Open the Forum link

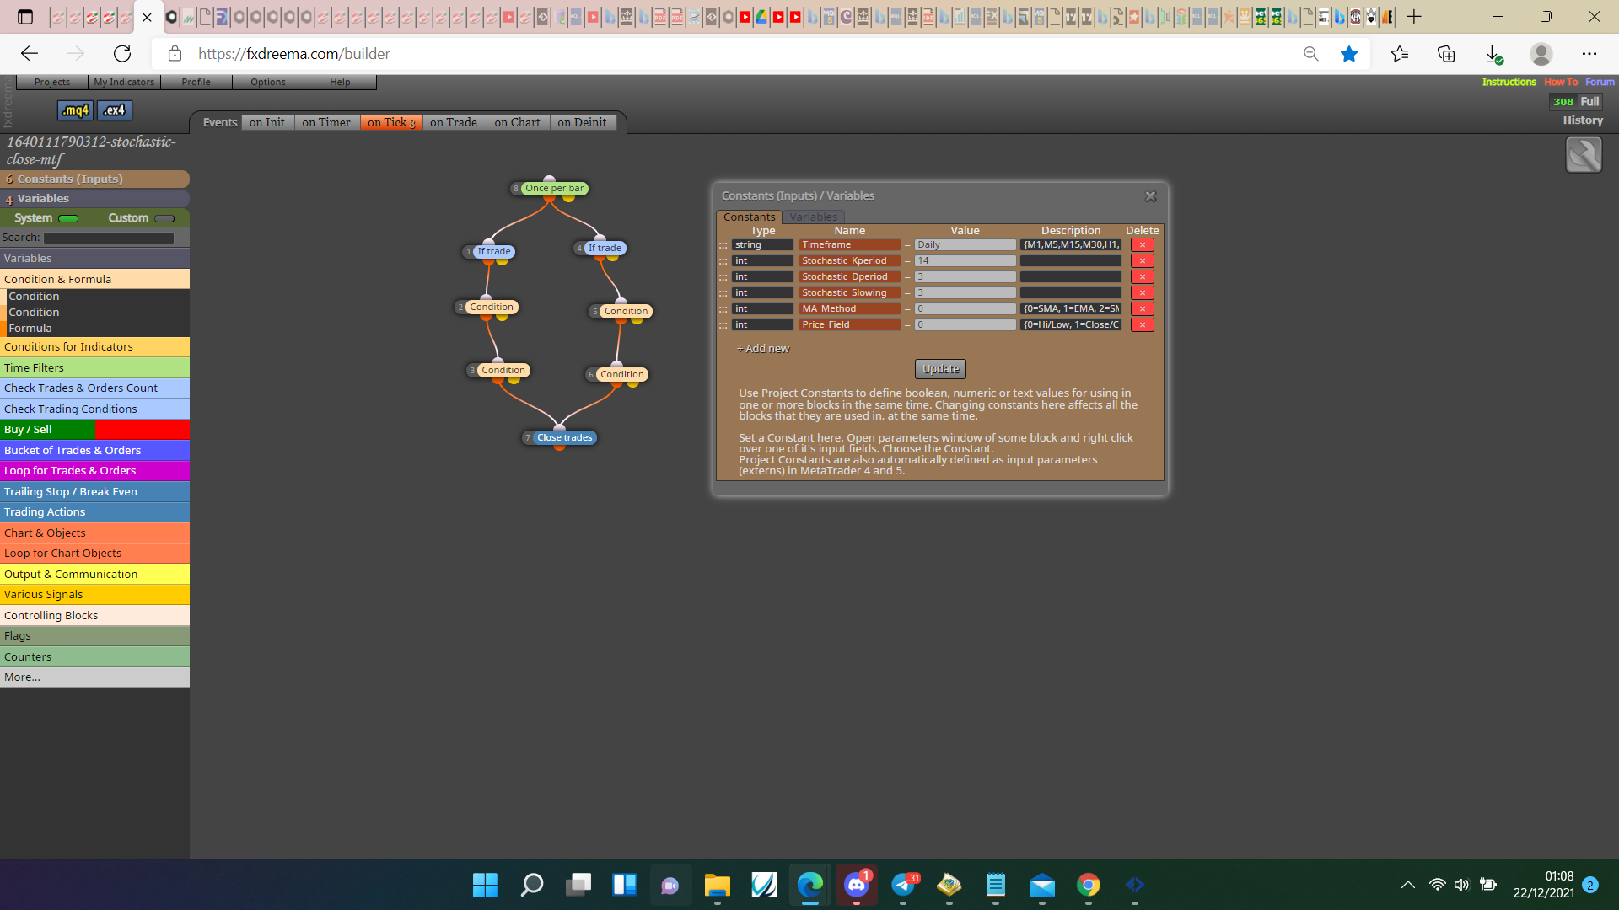1600,83
